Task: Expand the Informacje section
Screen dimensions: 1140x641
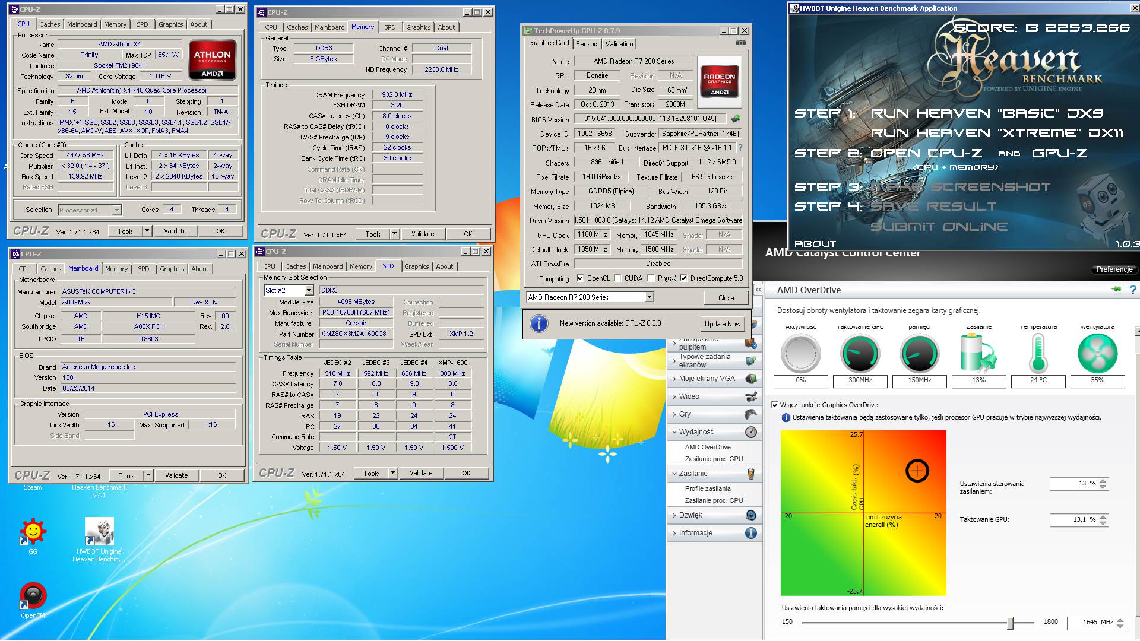Action: pyautogui.click(x=674, y=533)
